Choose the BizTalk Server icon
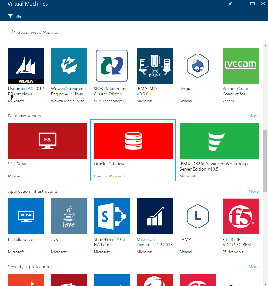Viewport: 268px width, 286px height. pyautogui.click(x=26, y=216)
